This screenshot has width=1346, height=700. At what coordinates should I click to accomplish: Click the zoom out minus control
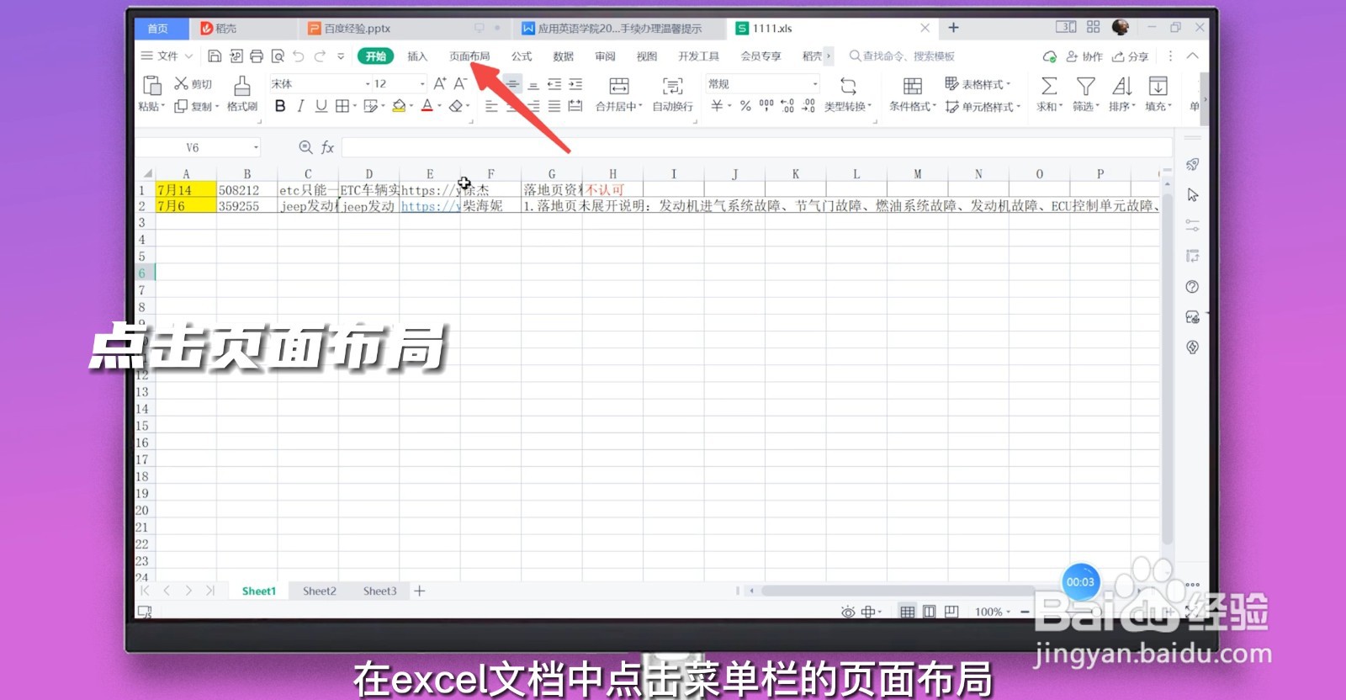click(x=1025, y=612)
